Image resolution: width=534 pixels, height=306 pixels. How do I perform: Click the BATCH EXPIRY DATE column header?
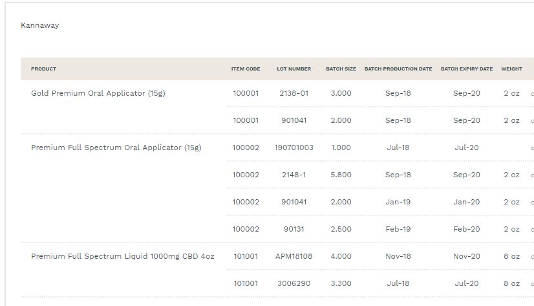coord(467,69)
